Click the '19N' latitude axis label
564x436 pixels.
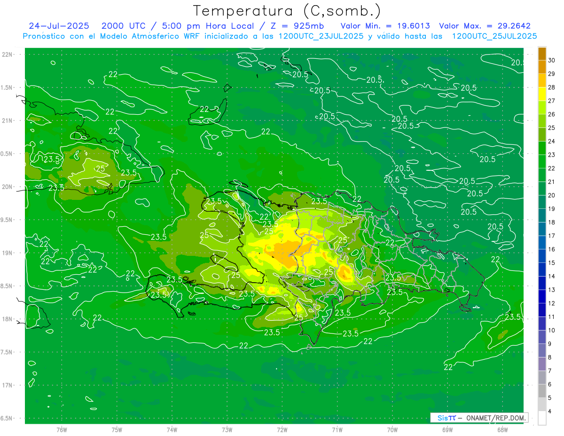(8, 253)
